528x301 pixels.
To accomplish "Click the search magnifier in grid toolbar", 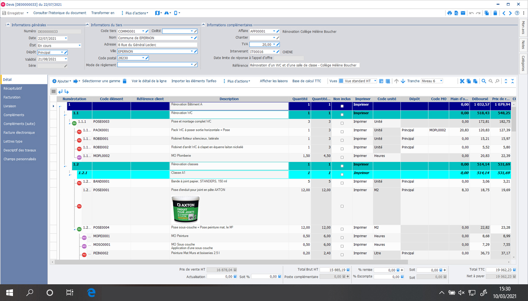I will pyautogui.click(x=484, y=81).
